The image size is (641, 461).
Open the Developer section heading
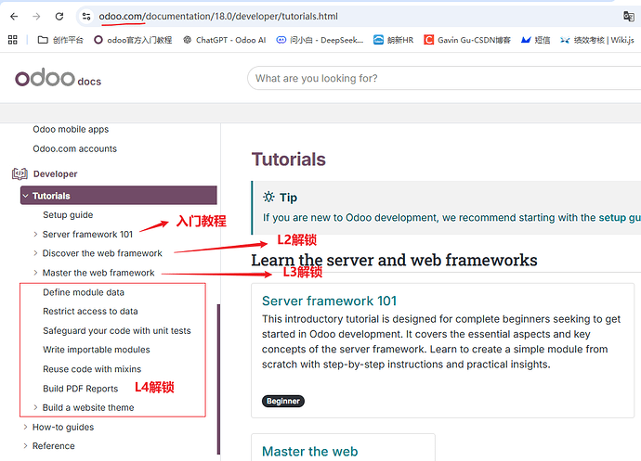(55, 174)
